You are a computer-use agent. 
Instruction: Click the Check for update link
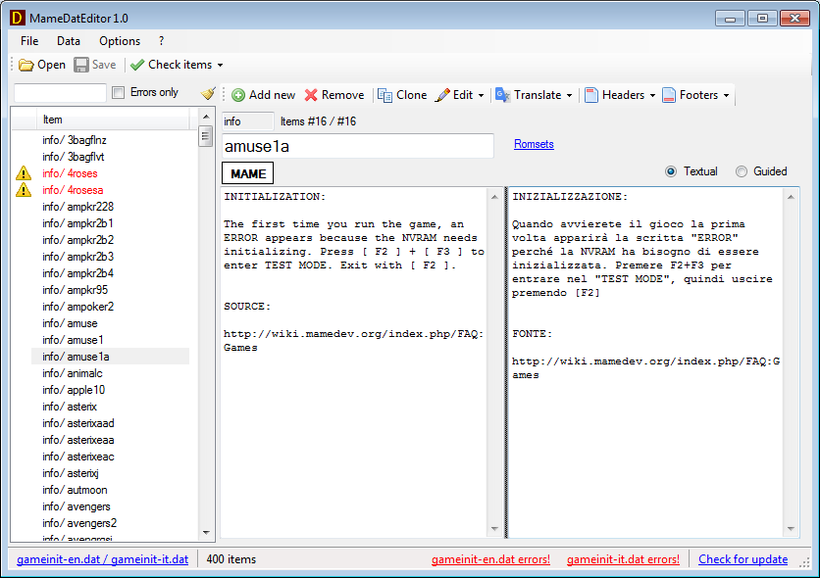pos(743,559)
